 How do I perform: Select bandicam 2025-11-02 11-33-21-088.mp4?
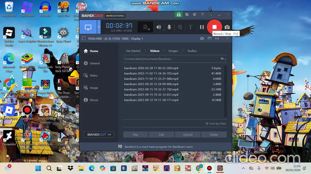(173, 79)
